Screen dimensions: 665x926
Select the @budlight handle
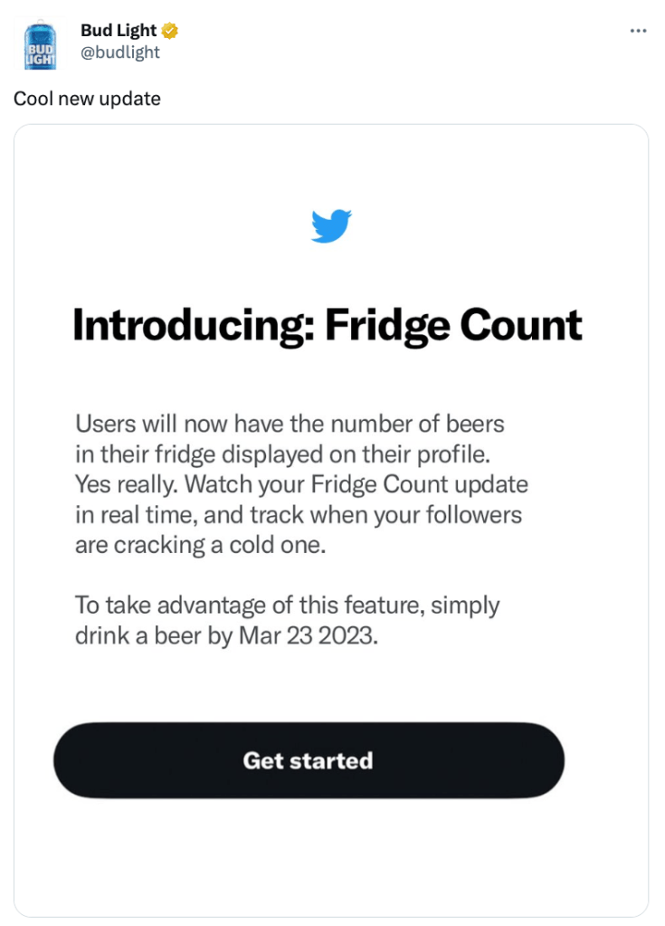pyautogui.click(x=120, y=53)
